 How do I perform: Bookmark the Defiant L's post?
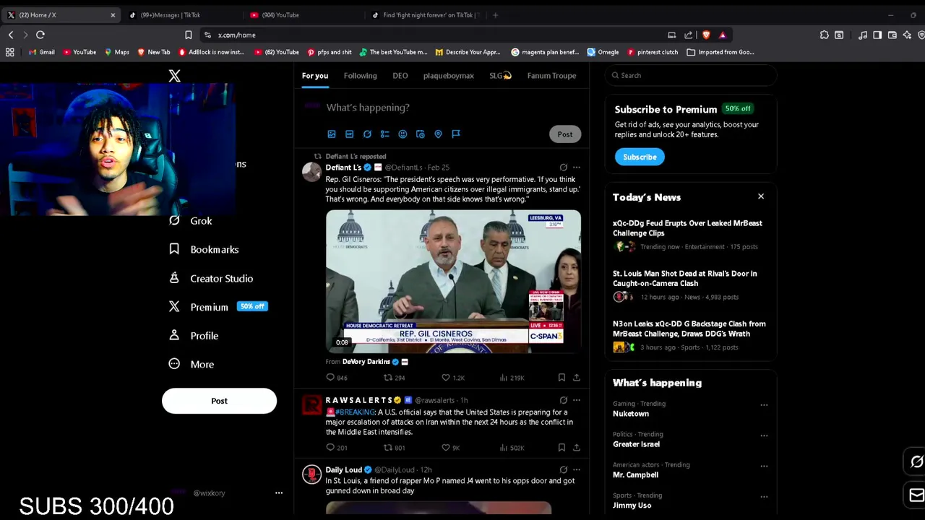coord(562,378)
